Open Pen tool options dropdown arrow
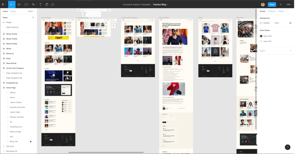 tap(36, 5)
